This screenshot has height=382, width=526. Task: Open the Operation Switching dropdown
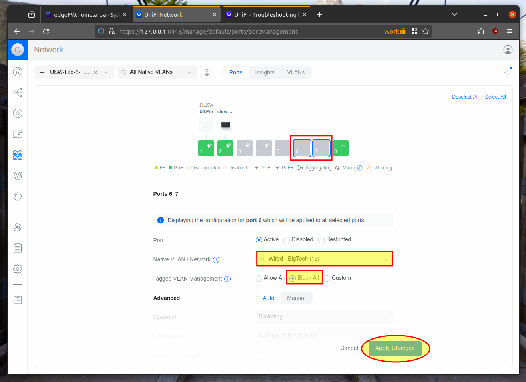tap(325, 317)
